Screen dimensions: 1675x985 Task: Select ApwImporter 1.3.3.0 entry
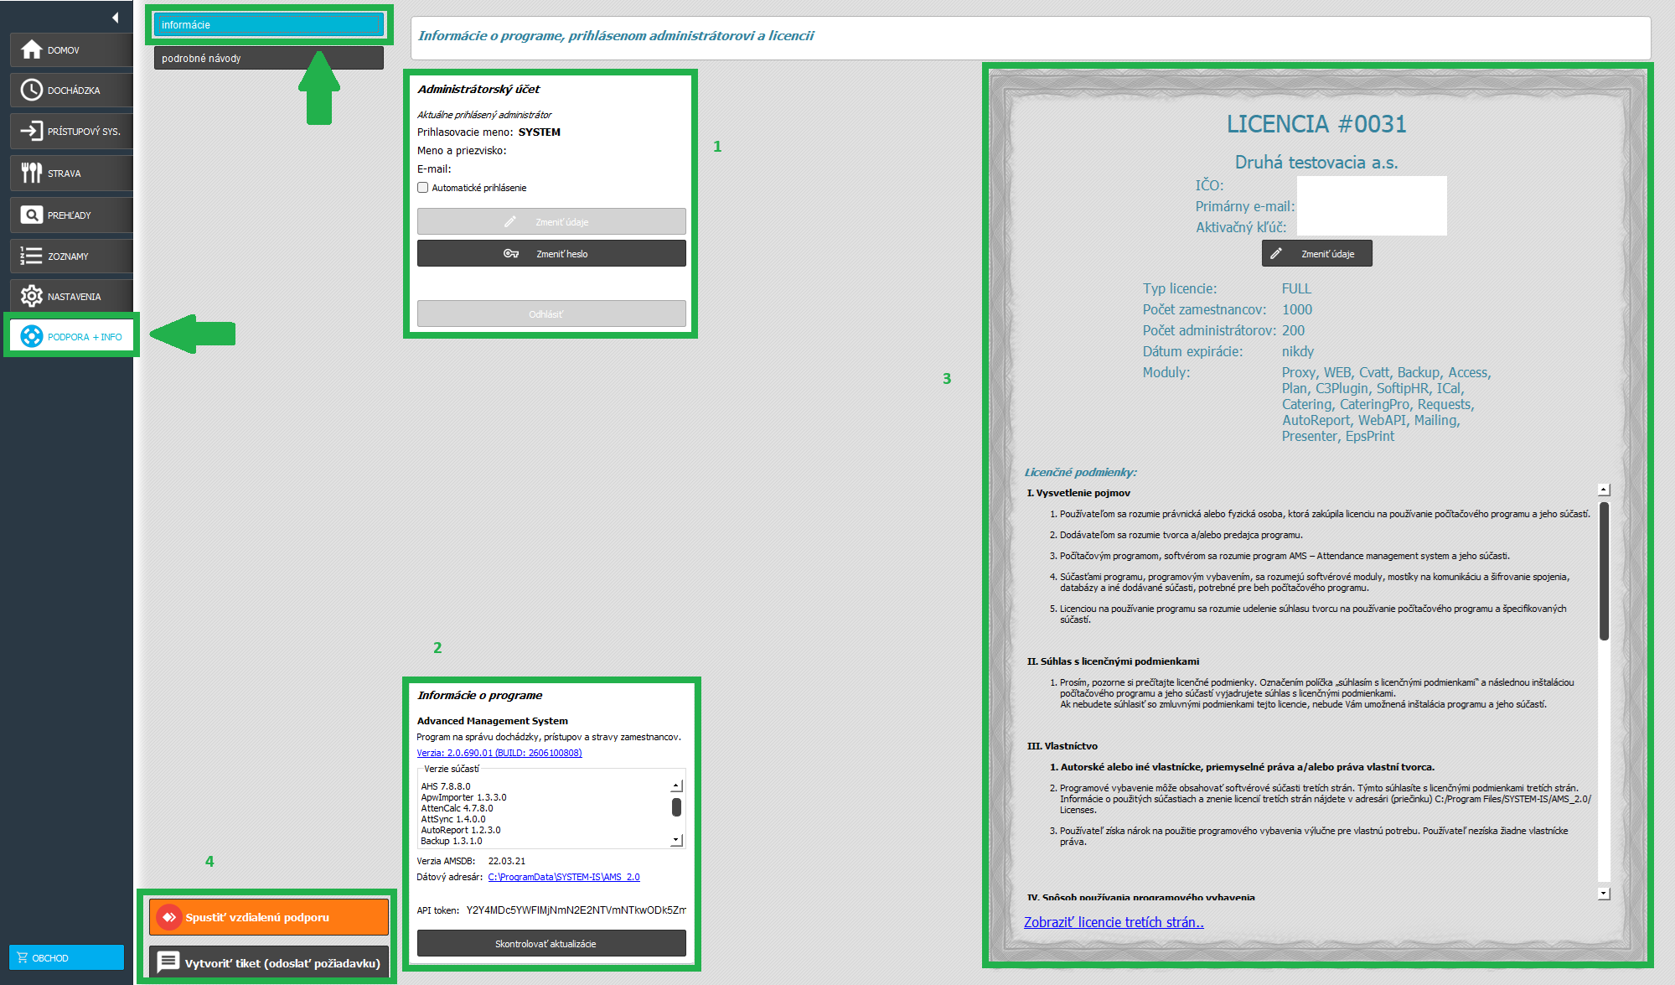463,797
